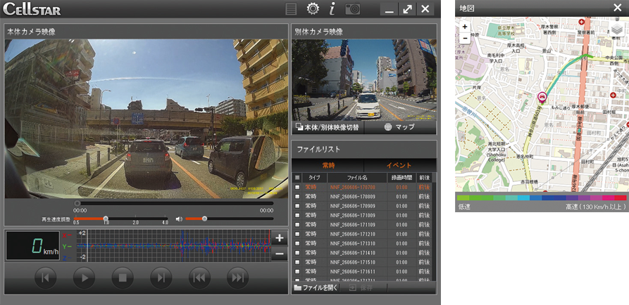Image resolution: width=629 pixels, height=305 pixels.
Task: Stop the video playback
Action: point(123,278)
